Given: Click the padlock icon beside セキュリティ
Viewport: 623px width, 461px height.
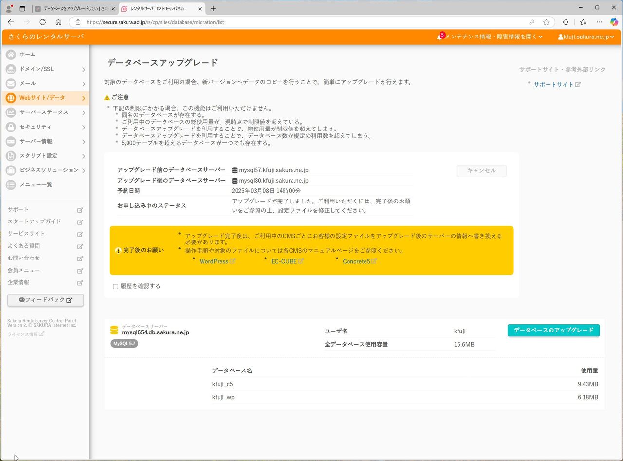Looking at the screenshot, I should click(x=11, y=127).
